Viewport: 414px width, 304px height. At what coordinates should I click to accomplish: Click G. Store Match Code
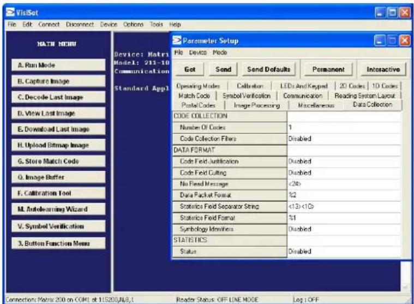58,161
